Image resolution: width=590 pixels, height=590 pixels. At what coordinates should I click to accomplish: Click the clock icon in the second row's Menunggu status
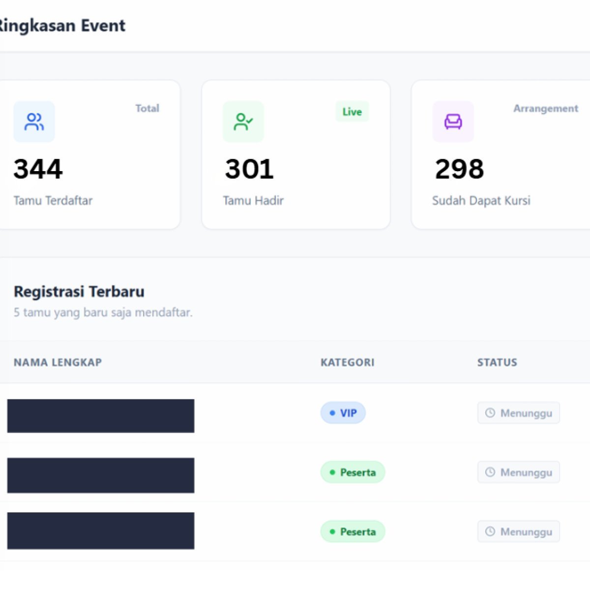(490, 472)
